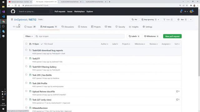Star the repository
This screenshot has height=112, width=200.
182,20
